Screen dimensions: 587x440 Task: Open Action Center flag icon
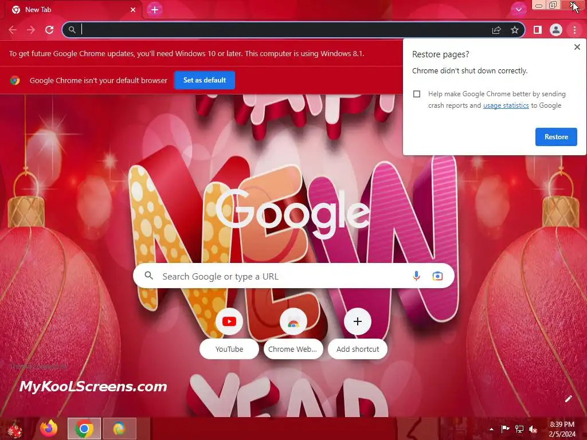click(x=505, y=429)
